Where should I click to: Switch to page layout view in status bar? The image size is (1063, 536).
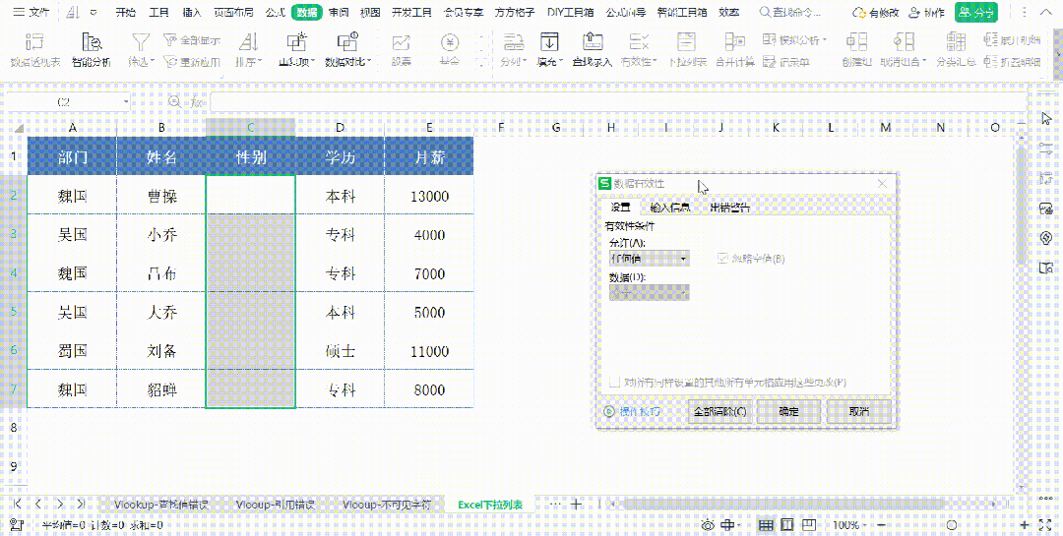787,525
